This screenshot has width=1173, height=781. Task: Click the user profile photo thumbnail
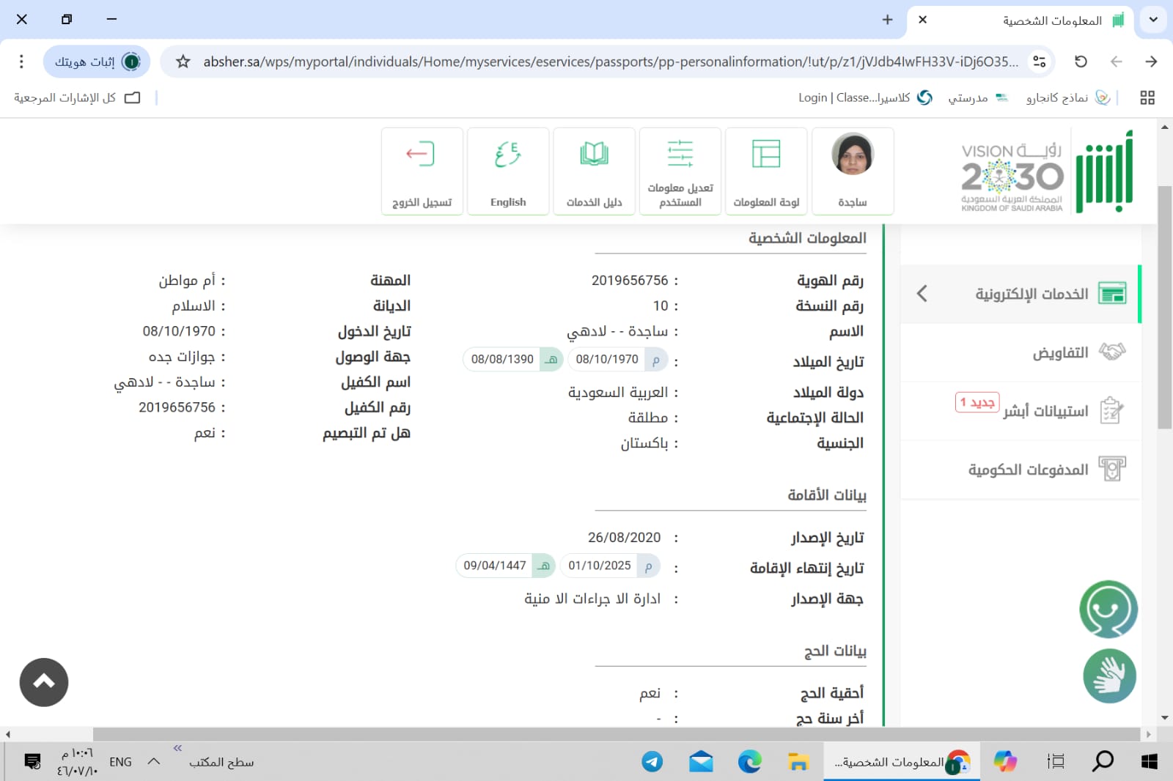coord(852,155)
